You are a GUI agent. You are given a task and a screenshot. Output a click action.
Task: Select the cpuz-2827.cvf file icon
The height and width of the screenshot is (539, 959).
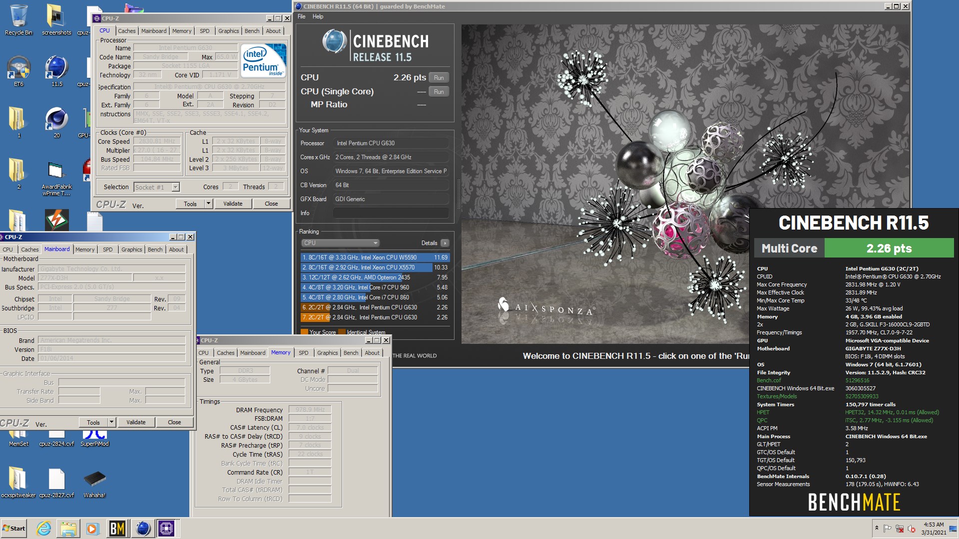[56, 483]
